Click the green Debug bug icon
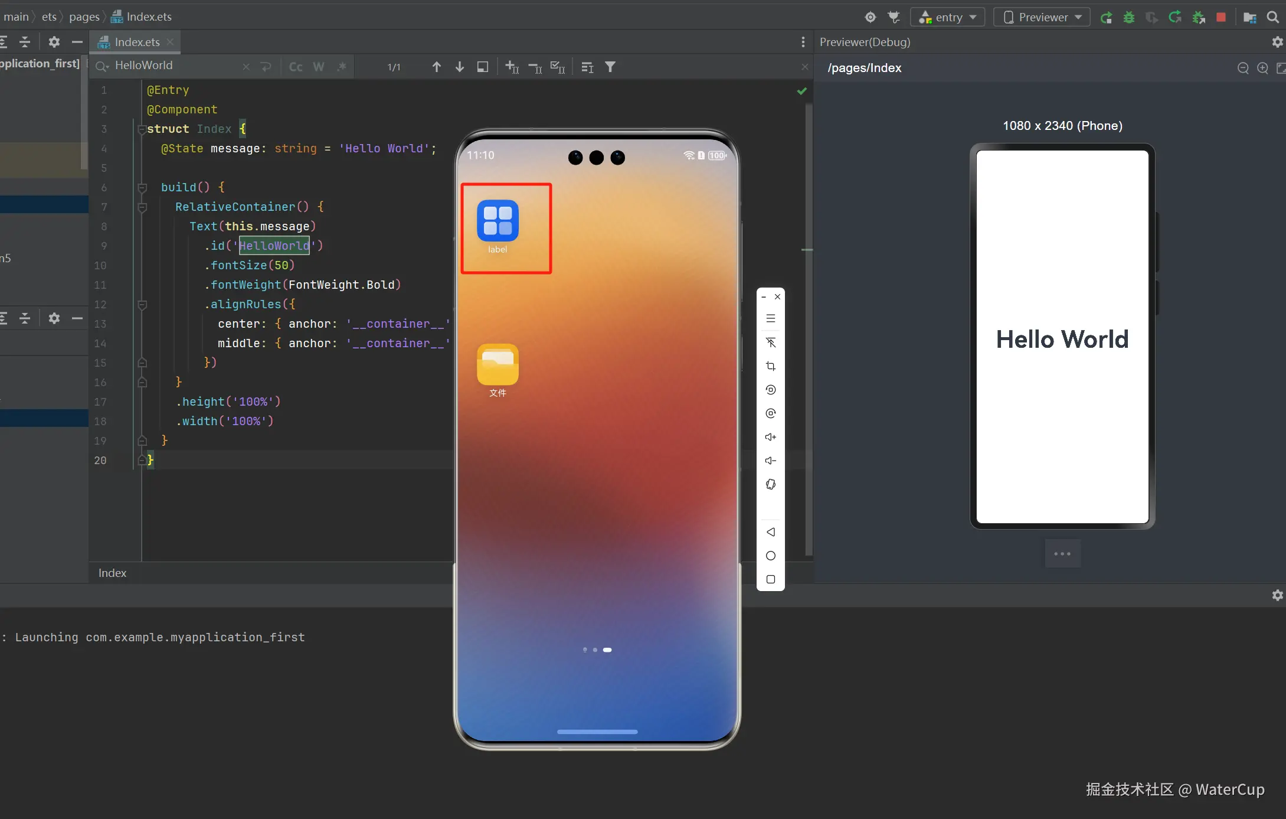Image resolution: width=1286 pixels, height=819 pixels. [1128, 17]
